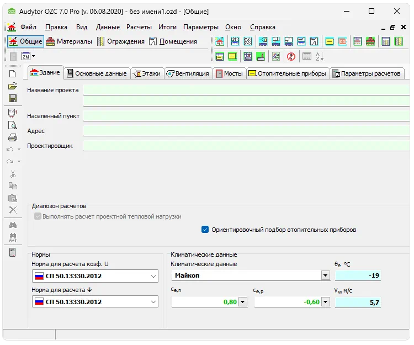Viewport: 414px width, 345px height.
Task: Switch to the Этажи tab
Action: [x=147, y=73]
